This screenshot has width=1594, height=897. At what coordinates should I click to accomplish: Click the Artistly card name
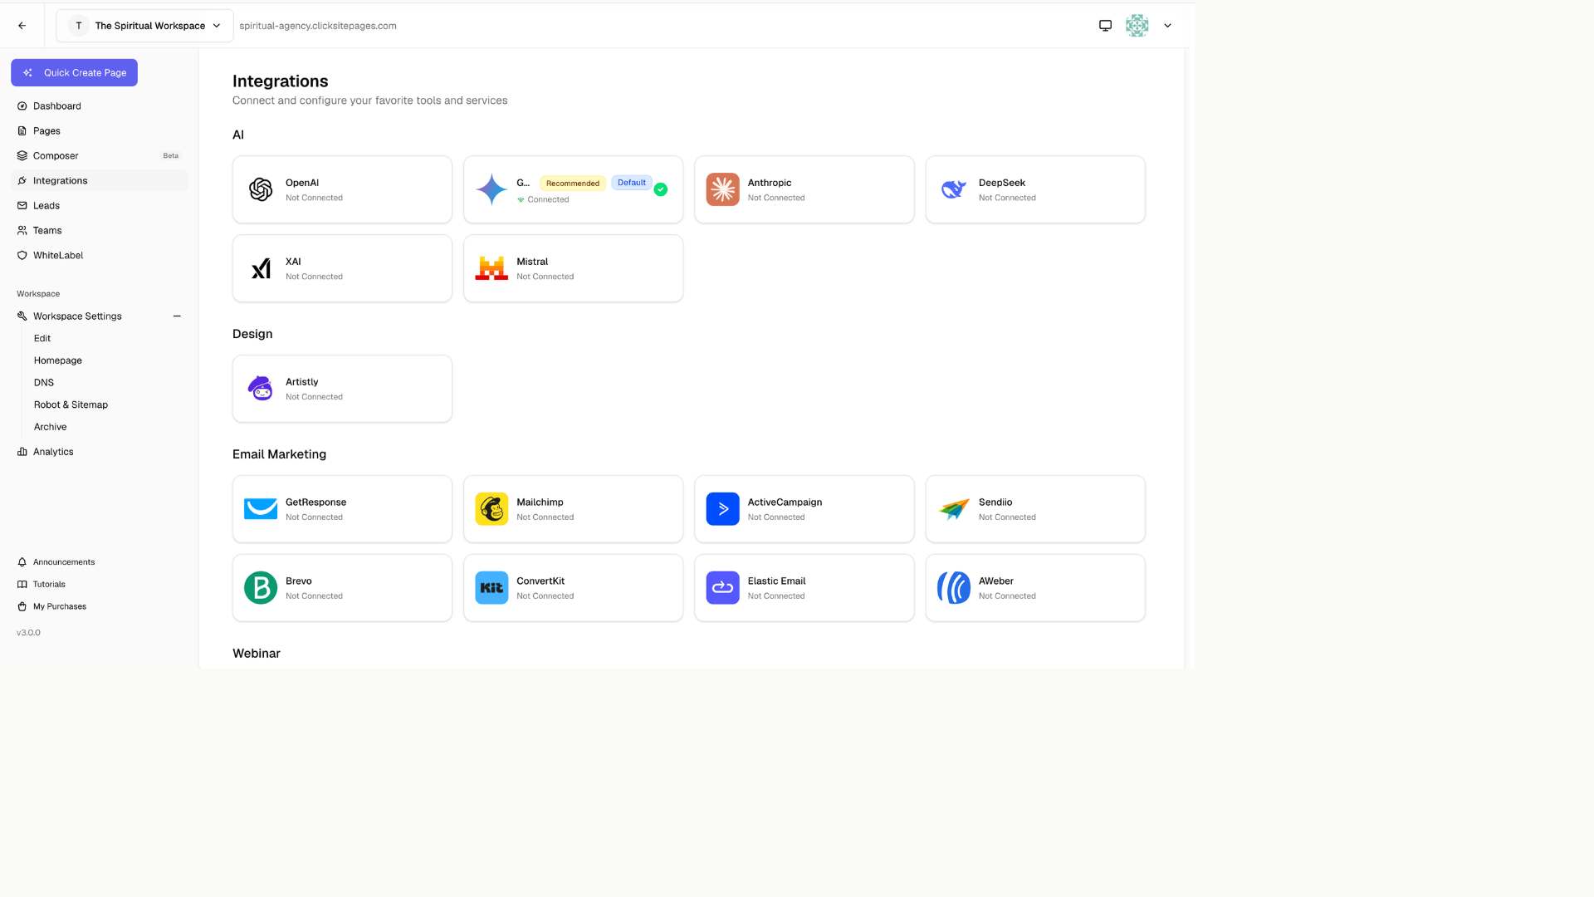click(x=302, y=382)
